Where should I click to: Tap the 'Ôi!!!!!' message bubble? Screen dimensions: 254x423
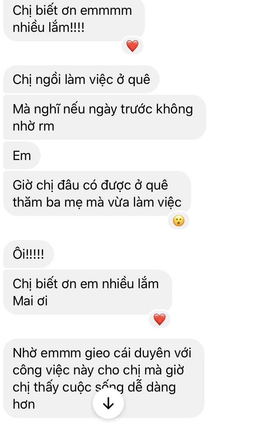[x=28, y=254]
